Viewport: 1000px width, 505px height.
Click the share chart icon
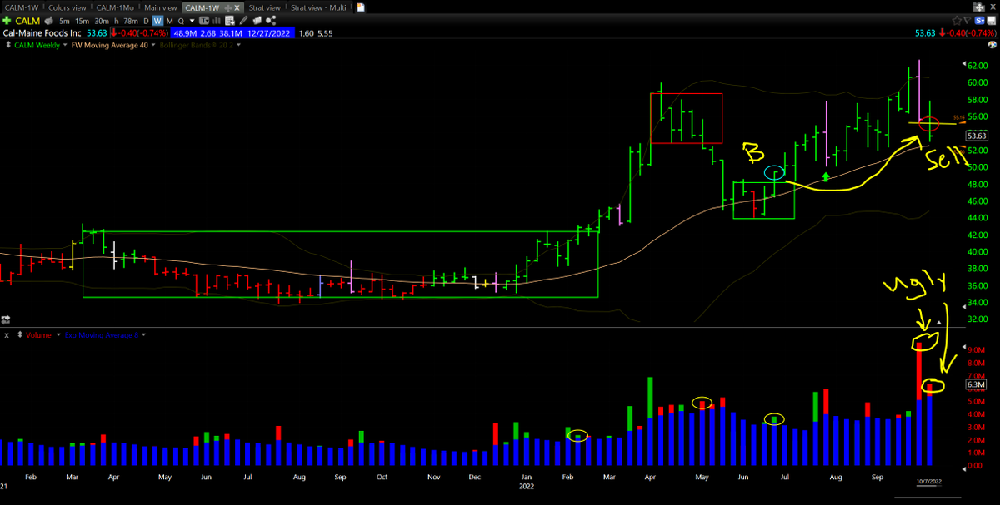(272, 21)
